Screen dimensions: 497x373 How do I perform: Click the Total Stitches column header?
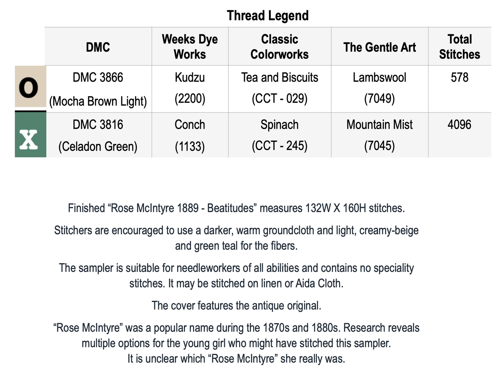[x=460, y=47]
